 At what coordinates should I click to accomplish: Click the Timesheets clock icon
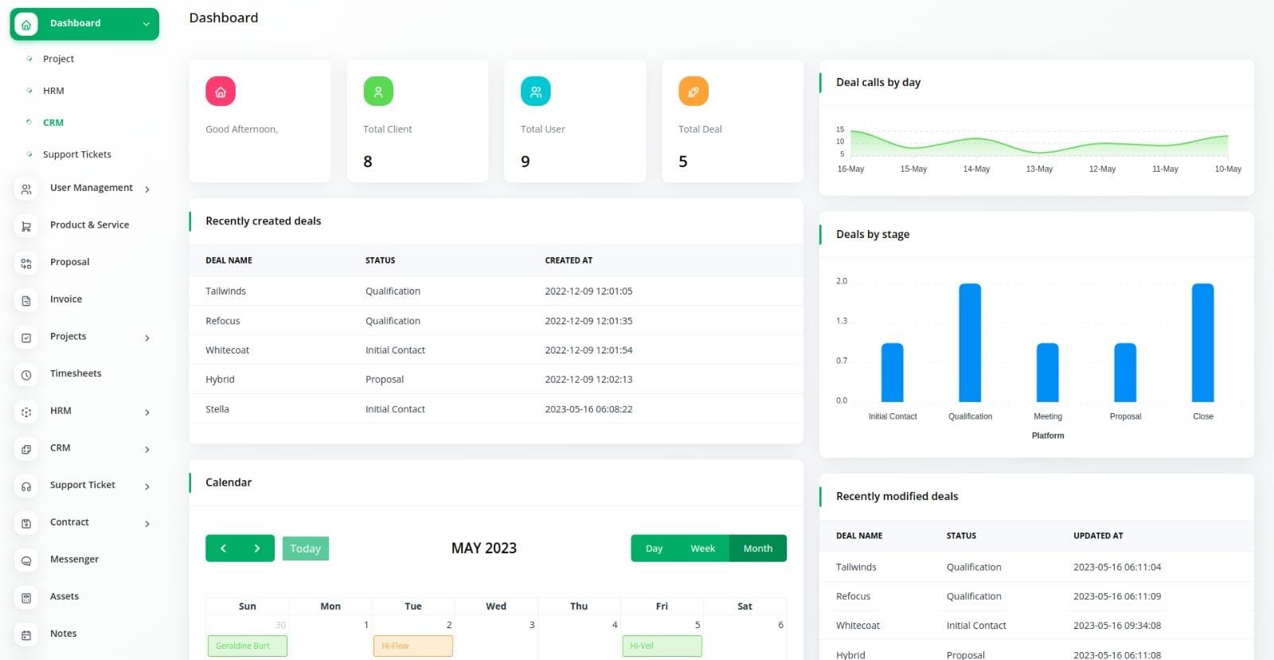pyautogui.click(x=26, y=374)
